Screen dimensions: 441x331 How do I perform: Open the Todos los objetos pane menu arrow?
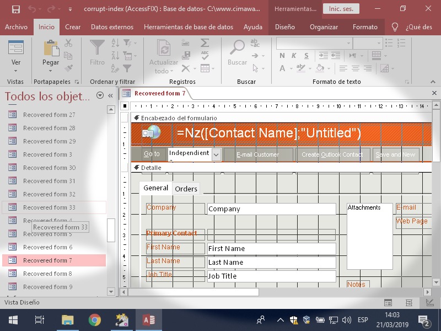click(100, 95)
